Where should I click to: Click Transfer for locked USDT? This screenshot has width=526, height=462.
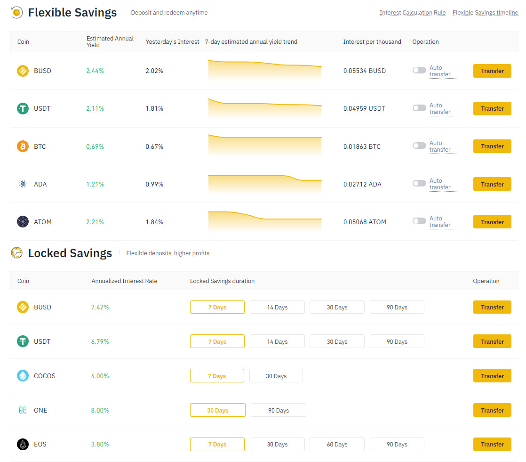492,341
